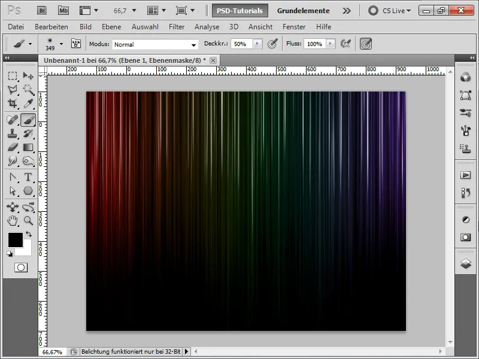Screen dimensions: 479x359
Task: Select the Spot Healing Brush tool
Action: pyautogui.click(x=13, y=120)
